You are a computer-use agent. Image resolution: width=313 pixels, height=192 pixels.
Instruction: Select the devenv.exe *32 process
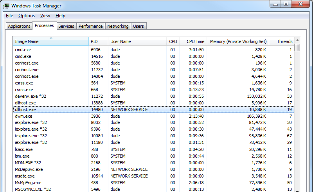point(153,96)
